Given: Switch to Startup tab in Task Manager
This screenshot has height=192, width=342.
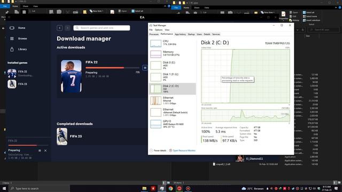Looking at the screenshot, I should pyautogui.click(x=191, y=34).
